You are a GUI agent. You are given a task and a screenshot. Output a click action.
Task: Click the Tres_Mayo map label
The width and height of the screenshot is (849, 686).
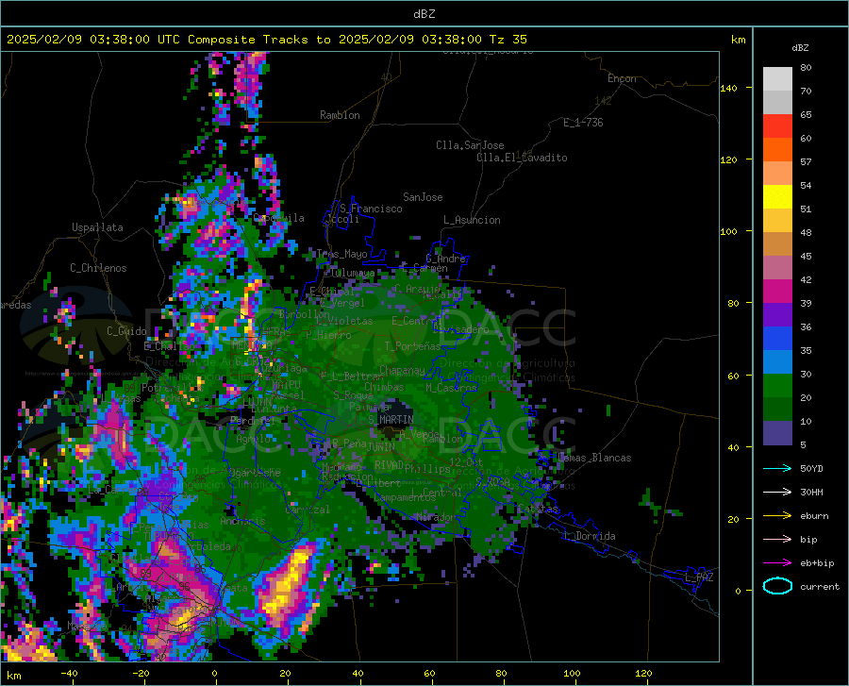[x=341, y=254]
